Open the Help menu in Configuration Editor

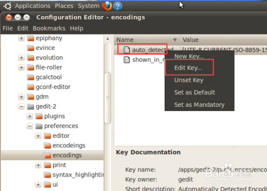76,28
